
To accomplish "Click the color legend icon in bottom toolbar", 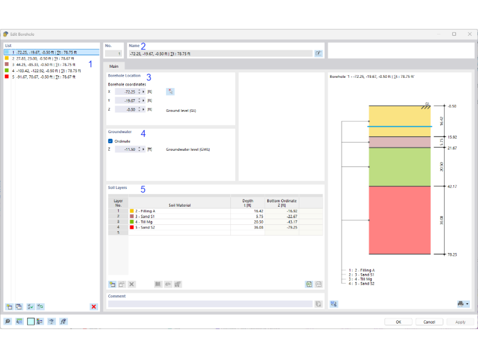I will pos(40,322).
